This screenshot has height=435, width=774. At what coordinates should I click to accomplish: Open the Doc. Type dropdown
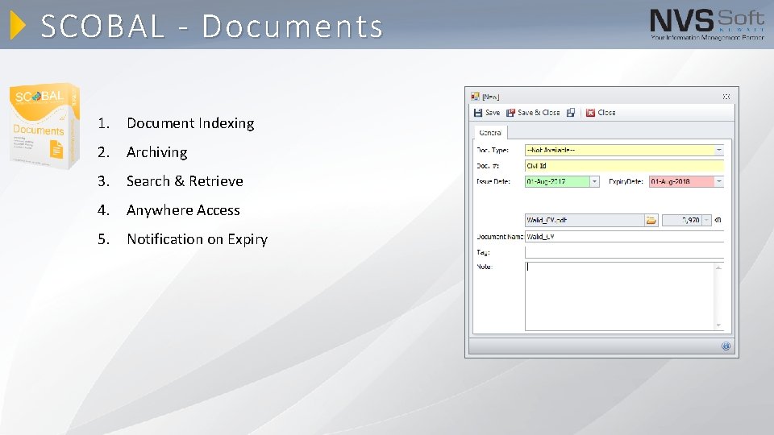click(718, 150)
